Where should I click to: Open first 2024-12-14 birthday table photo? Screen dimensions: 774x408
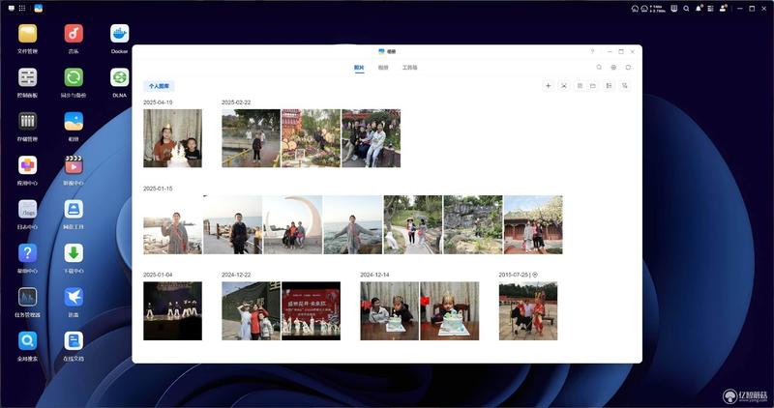click(390, 310)
